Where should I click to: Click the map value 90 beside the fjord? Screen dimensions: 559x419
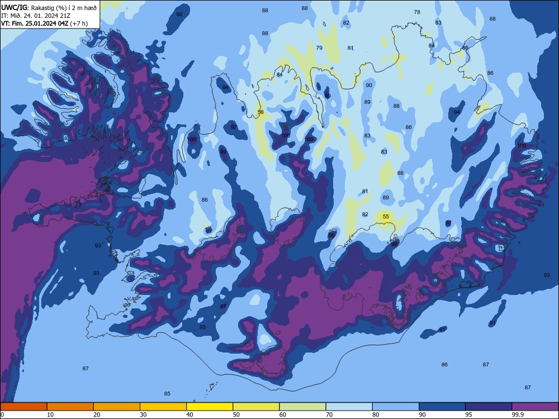[x=369, y=85]
